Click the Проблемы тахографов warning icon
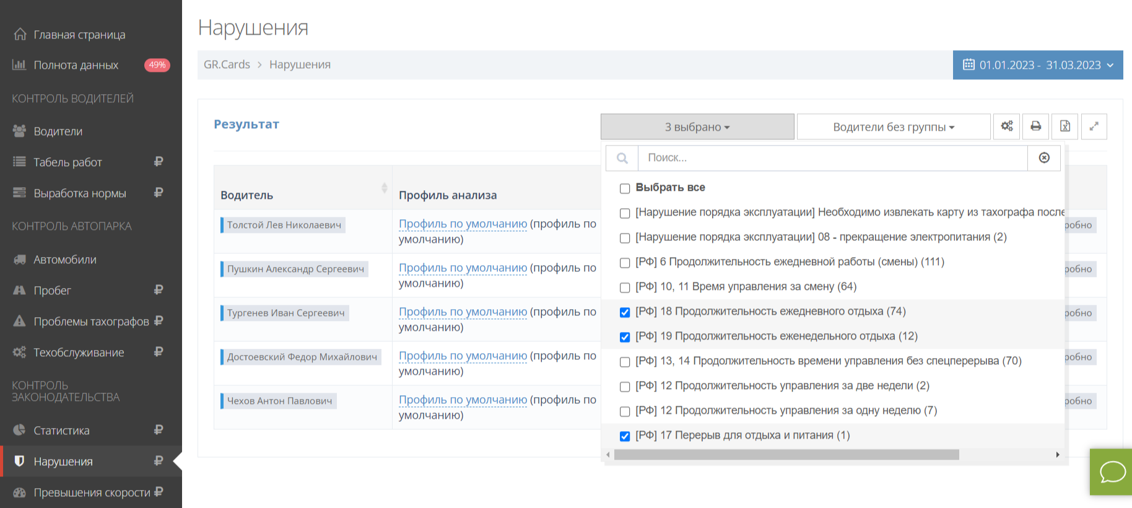 tap(19, 321)
